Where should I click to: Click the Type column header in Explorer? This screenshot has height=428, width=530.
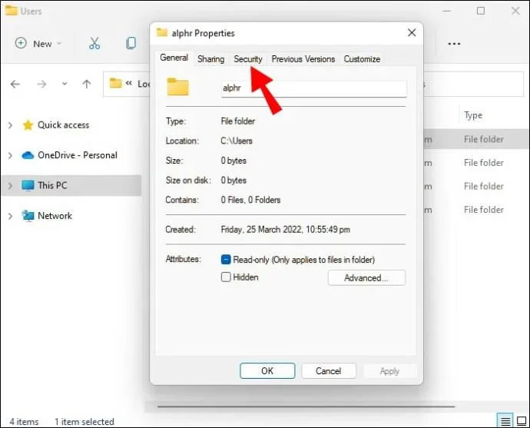pos(473,115)
